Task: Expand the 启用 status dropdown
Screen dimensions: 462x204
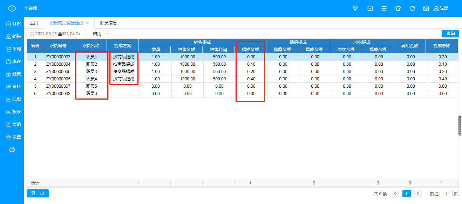Action: 101,34
